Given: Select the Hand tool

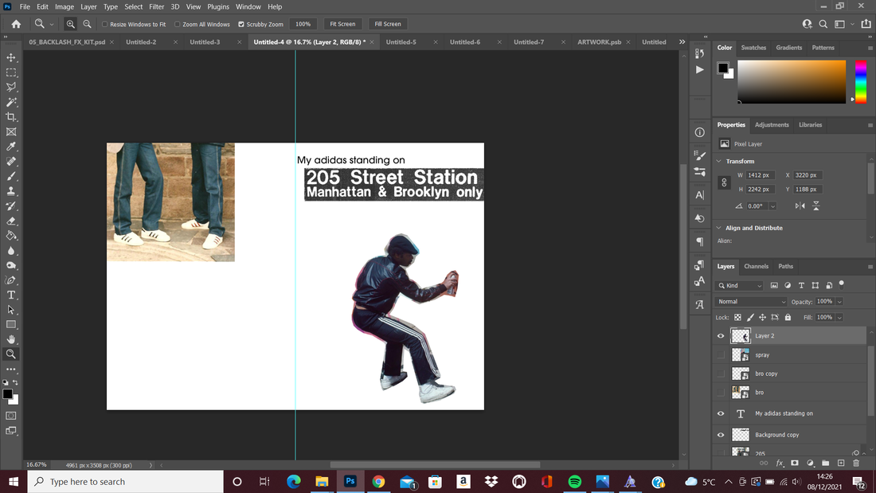Looking at the screenshot, I should pyautogui.click(x=11, y=339).
